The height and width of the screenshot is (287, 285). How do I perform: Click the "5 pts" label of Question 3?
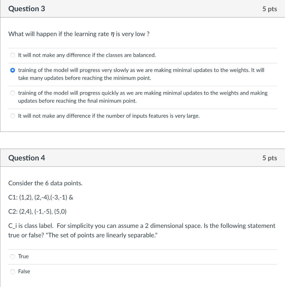[x=270, y=9]
